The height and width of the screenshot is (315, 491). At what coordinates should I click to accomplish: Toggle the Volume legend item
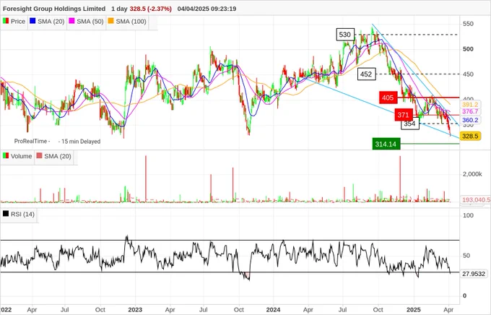point(17,156)
